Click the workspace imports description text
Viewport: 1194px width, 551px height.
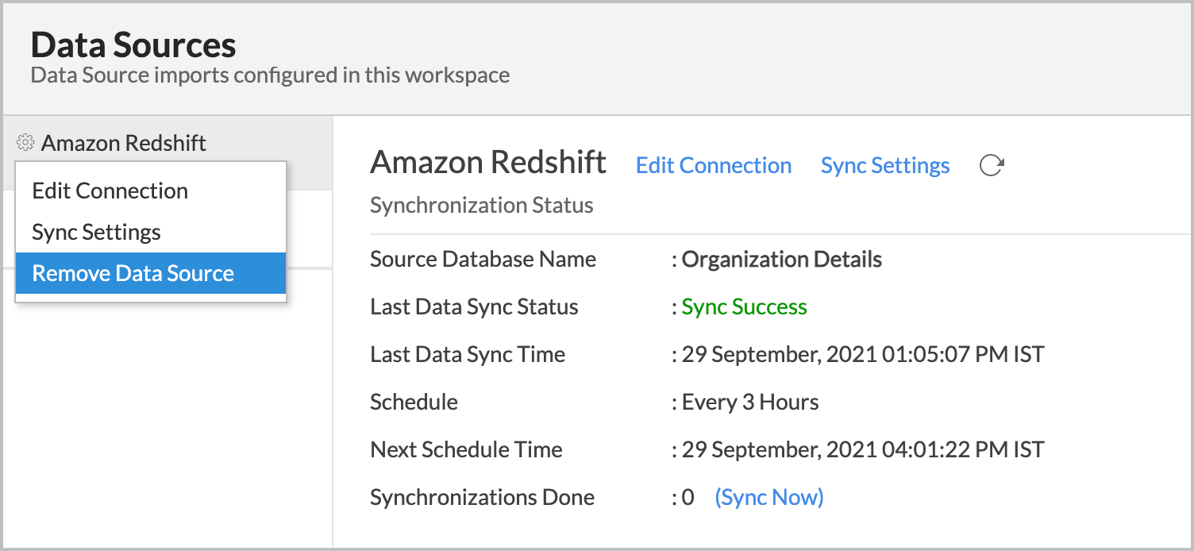(x=270, y=75)
